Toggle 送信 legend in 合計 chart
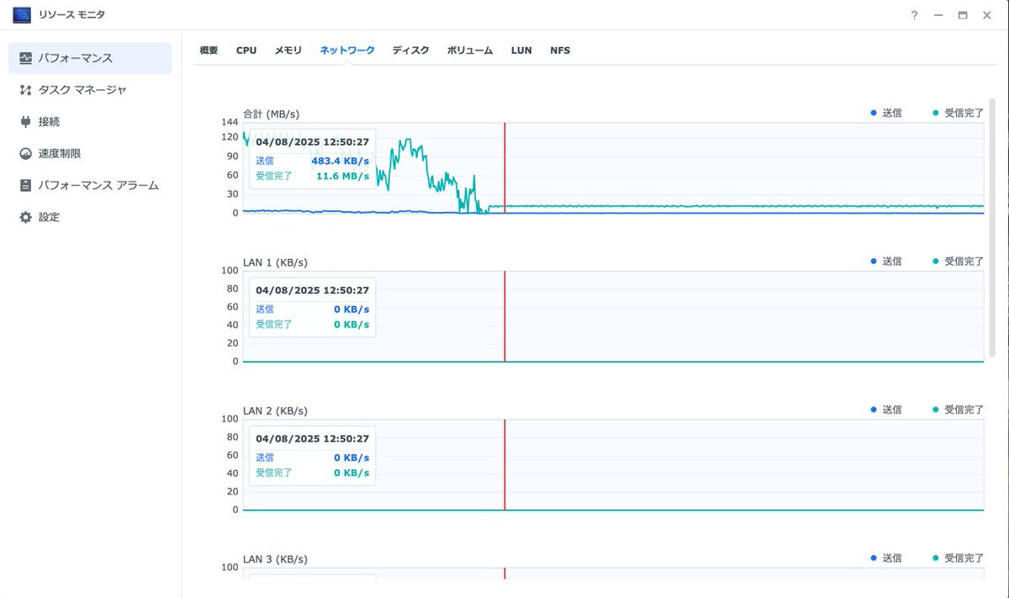Image resolution: width=1009 pixels, height=598 pixels. [886, 113]
